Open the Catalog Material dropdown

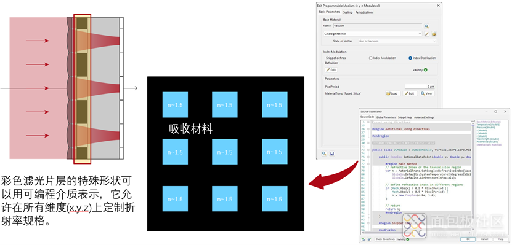(x=373, y=34)
